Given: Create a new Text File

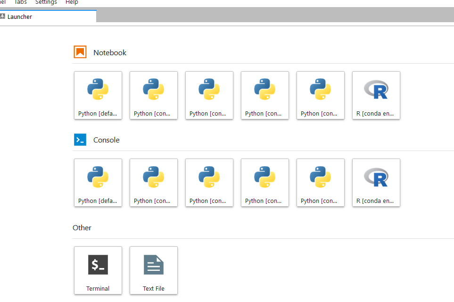Looking at the screenshot, I should 154,270.
